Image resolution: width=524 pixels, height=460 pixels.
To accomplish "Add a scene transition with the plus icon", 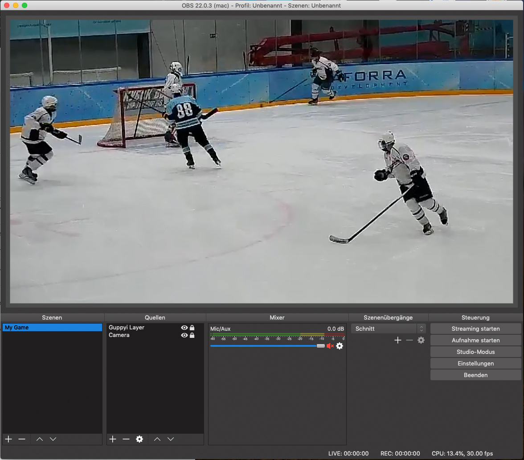I will pyautogui.click(x=398, y=340).
